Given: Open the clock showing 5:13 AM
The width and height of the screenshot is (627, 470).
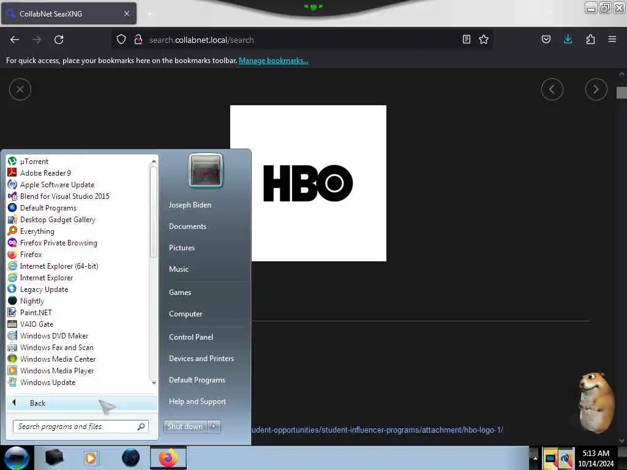Looking at the screenshot, I should point(596,458).
